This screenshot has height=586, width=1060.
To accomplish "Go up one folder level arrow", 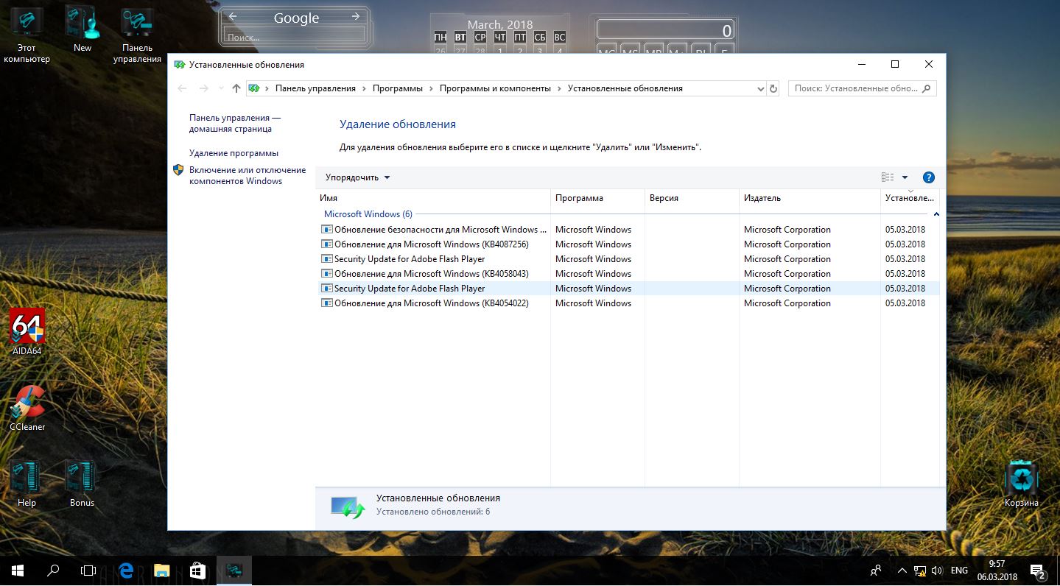I will [x=236, y=88].
